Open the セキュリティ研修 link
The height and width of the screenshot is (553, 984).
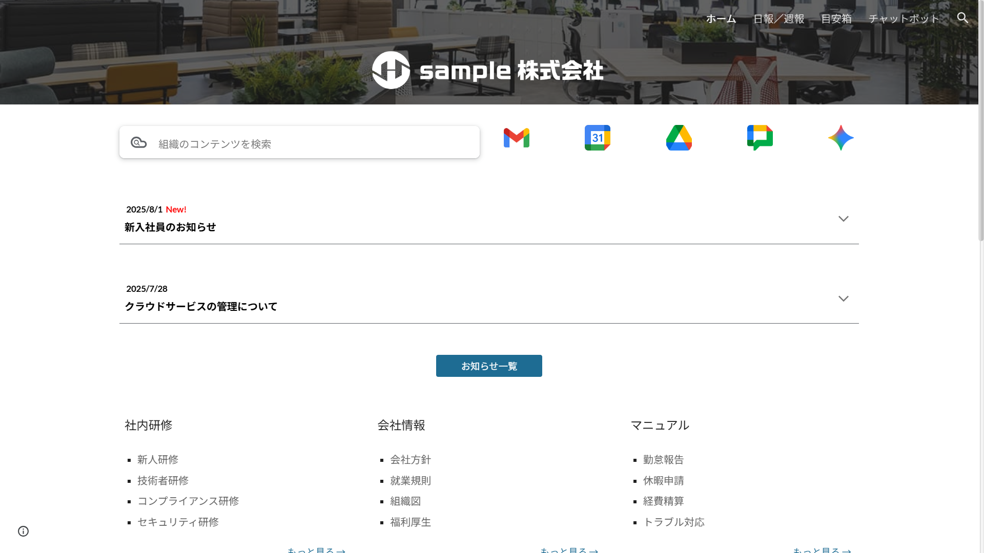pos(178,522)
